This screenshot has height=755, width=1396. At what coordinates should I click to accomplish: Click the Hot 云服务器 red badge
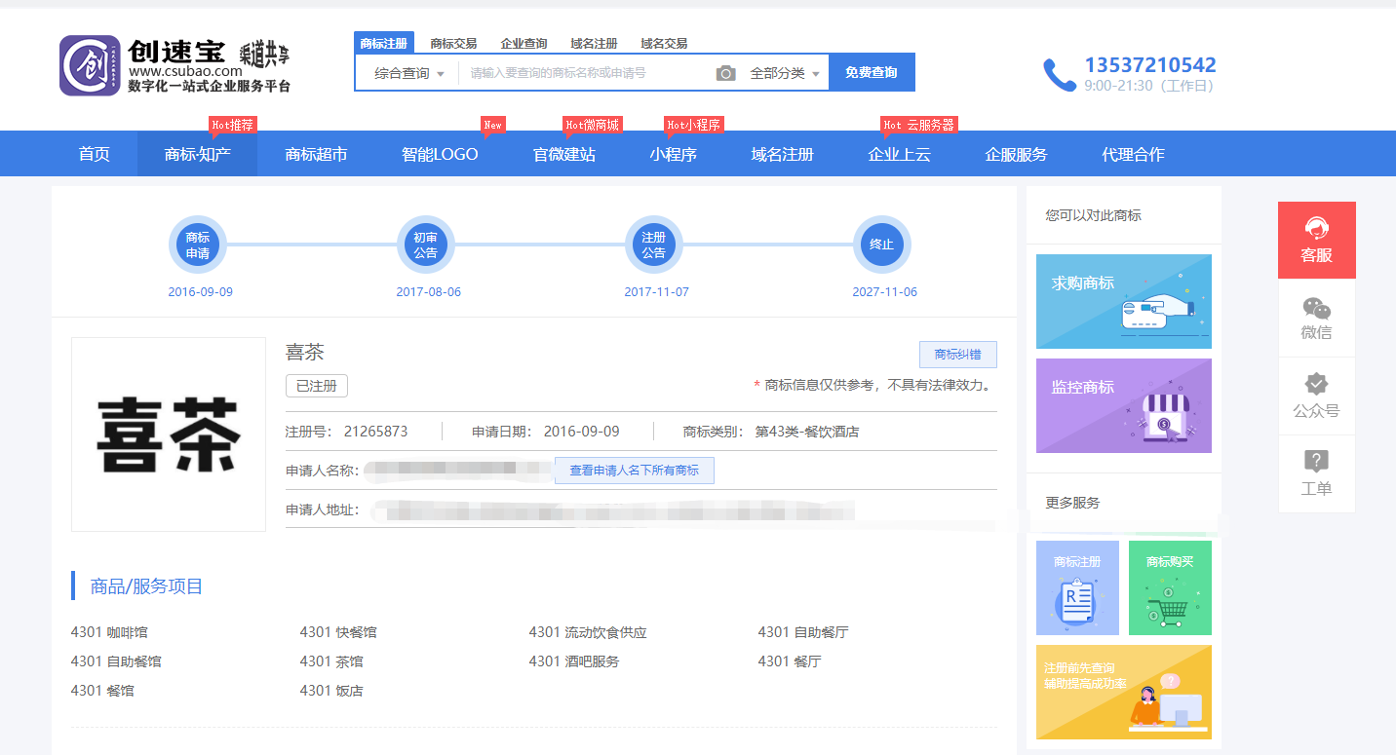pos(919,125)
